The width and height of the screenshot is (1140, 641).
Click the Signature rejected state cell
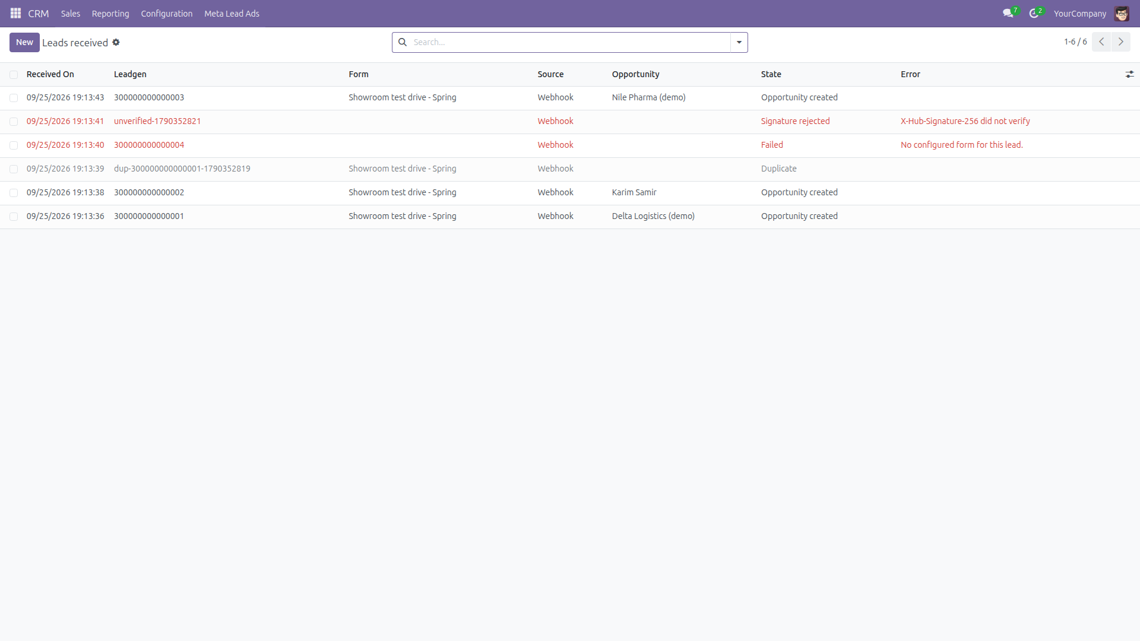coord(795,121)
